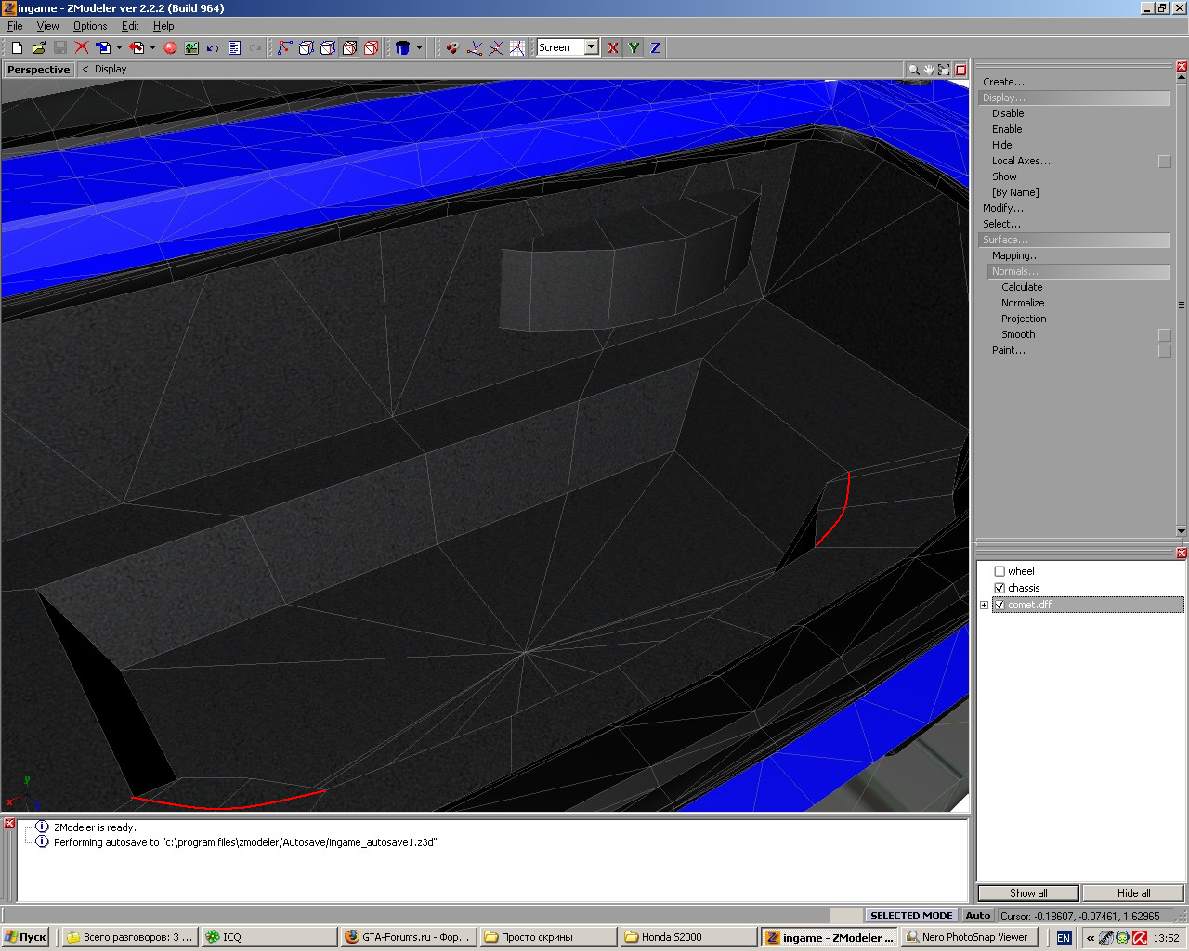The height and width of the screenshot is (951, 1189).
Task: Open the Edit menu
Action: point(130,26)
